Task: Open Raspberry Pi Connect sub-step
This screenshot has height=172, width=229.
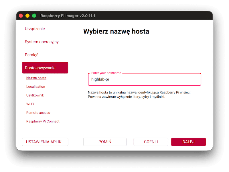Action: tap(43, 121)
